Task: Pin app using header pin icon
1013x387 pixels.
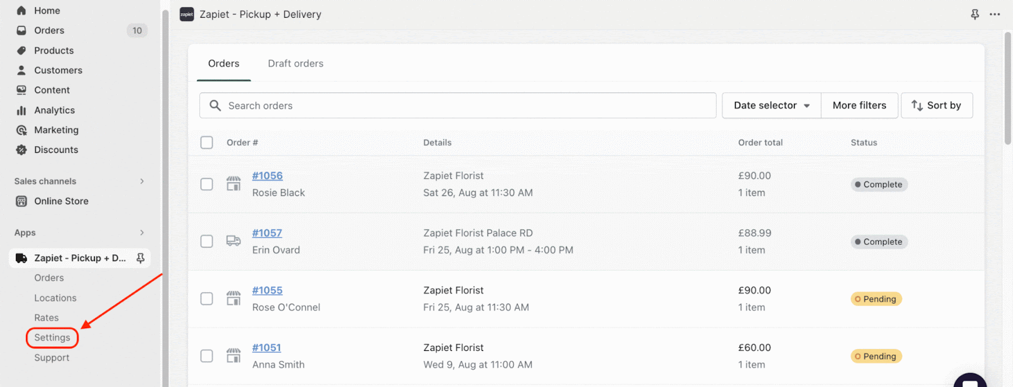Action: pos(975,15)
